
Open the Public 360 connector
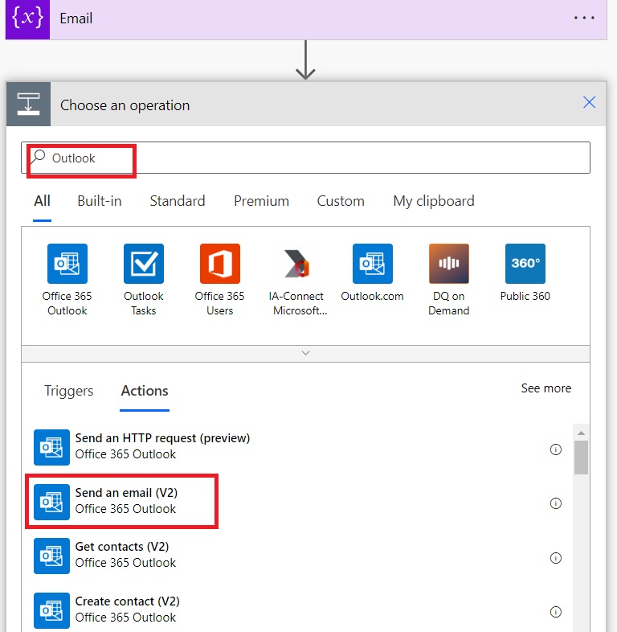pos(525,264)
